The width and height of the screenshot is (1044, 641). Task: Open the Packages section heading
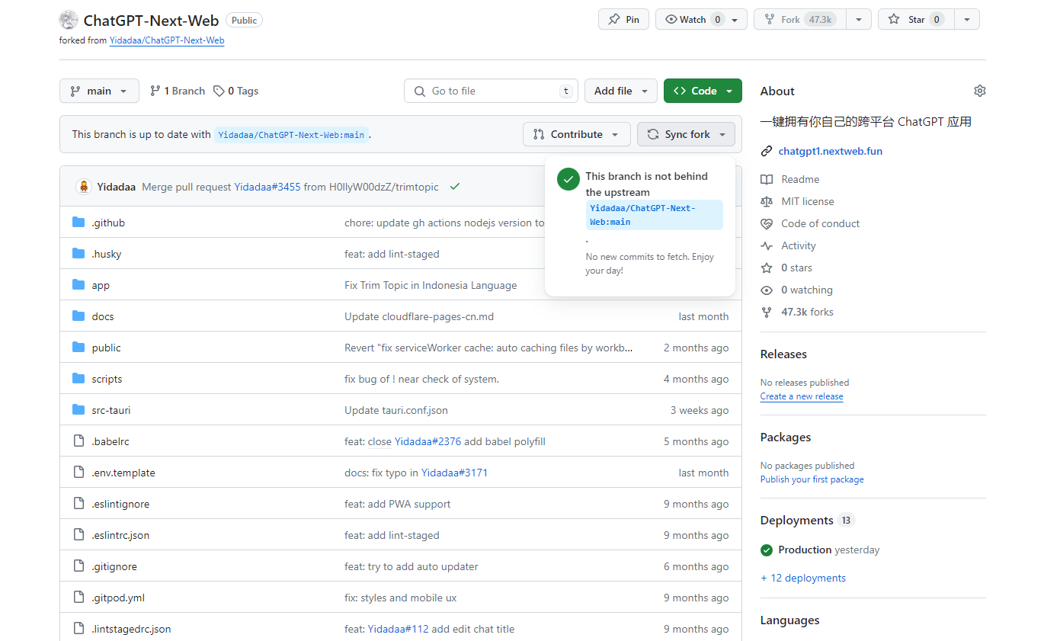click(x=786, y=437)
